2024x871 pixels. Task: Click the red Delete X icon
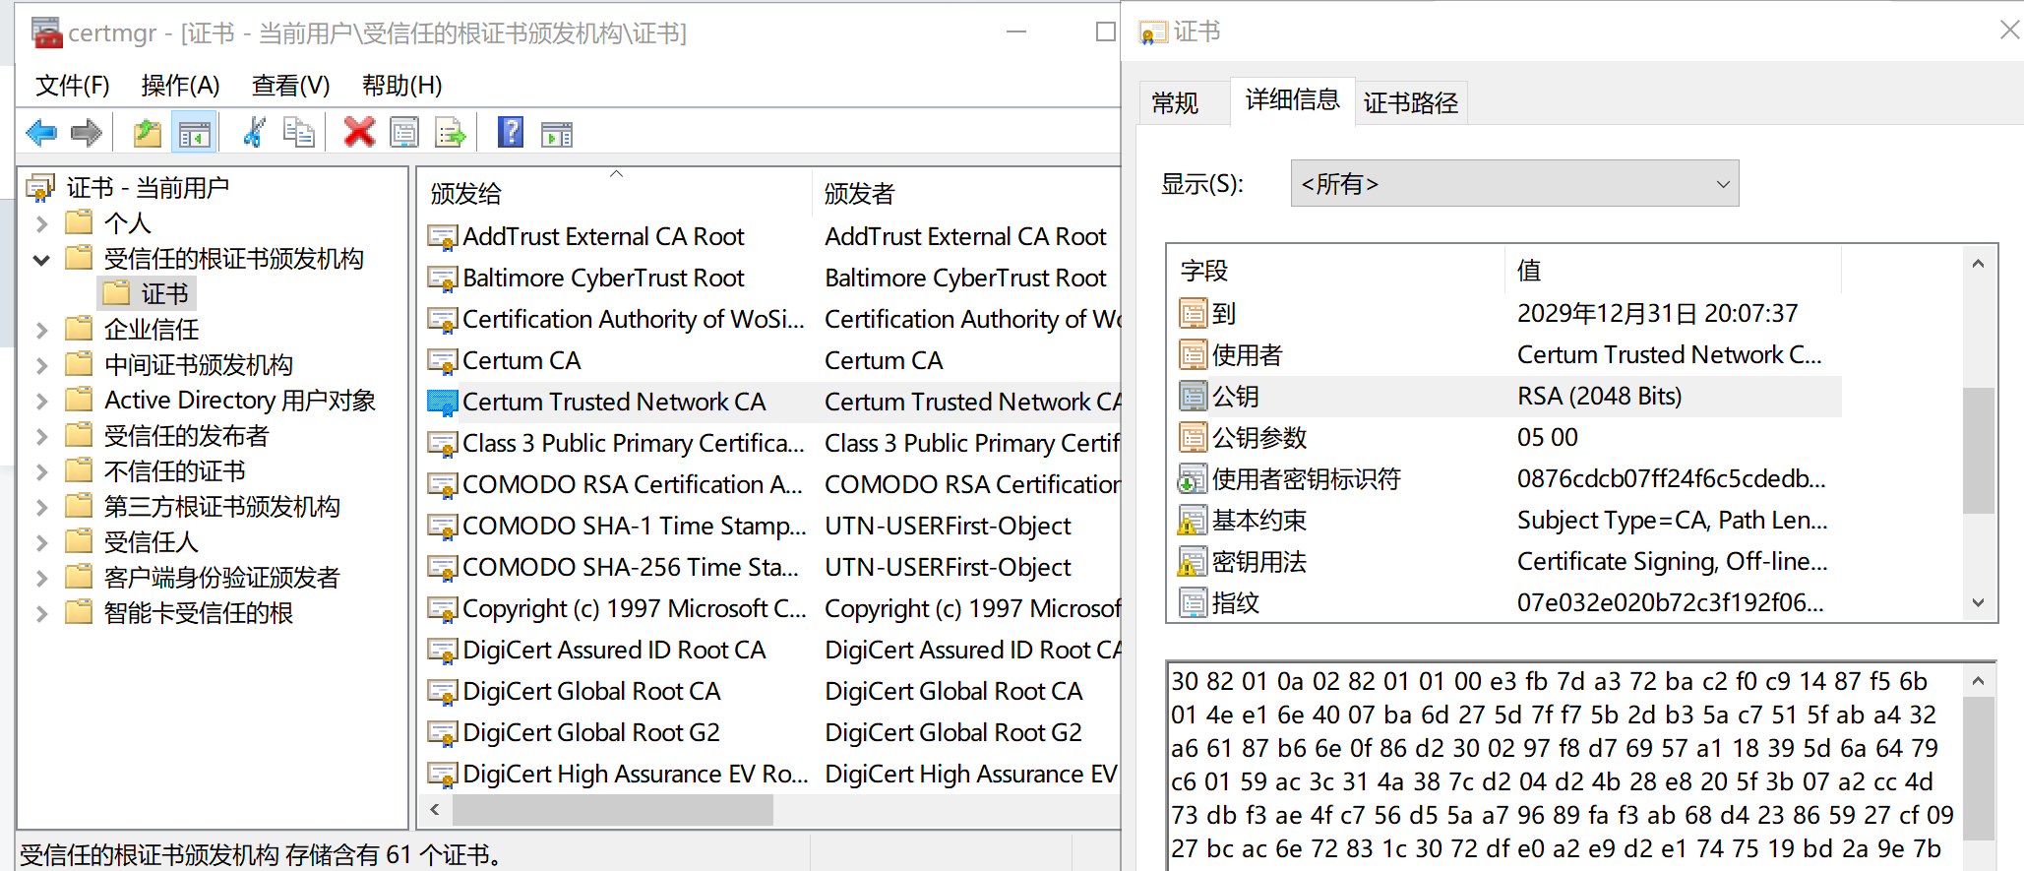coord(359,132)
